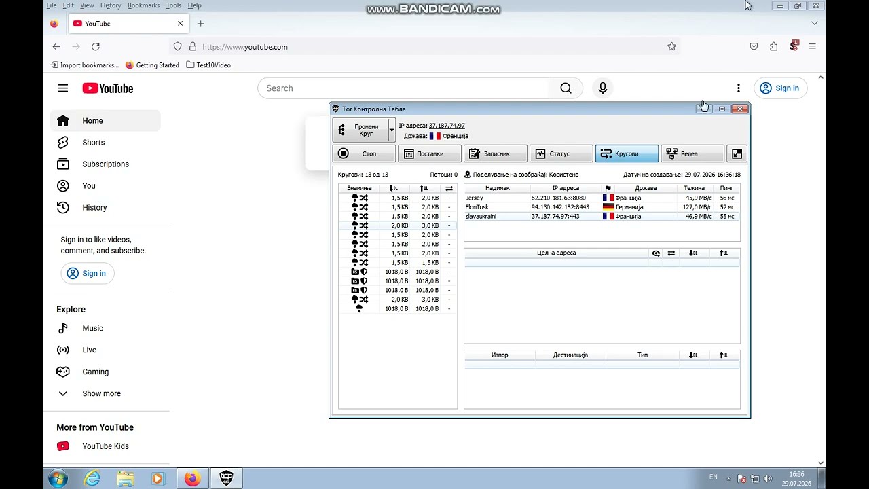
Task: Expand the Промени Круг dropdown arrow
Action: pyautogui.click(x=392, y=130)
